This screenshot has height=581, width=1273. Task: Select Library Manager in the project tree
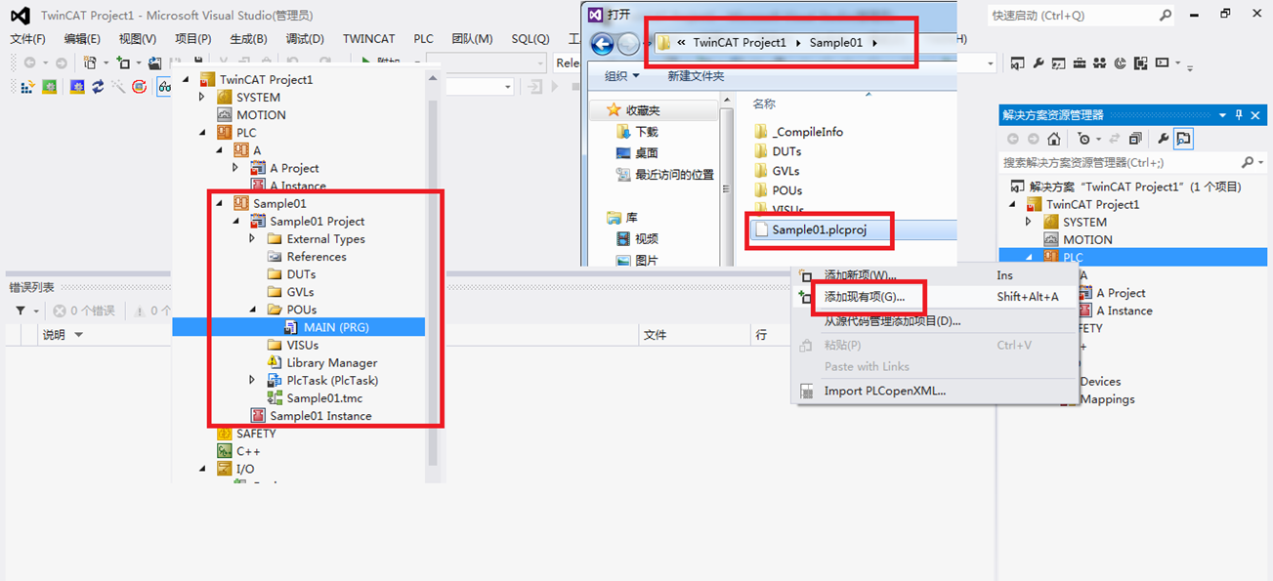click(x=332, y=363)
